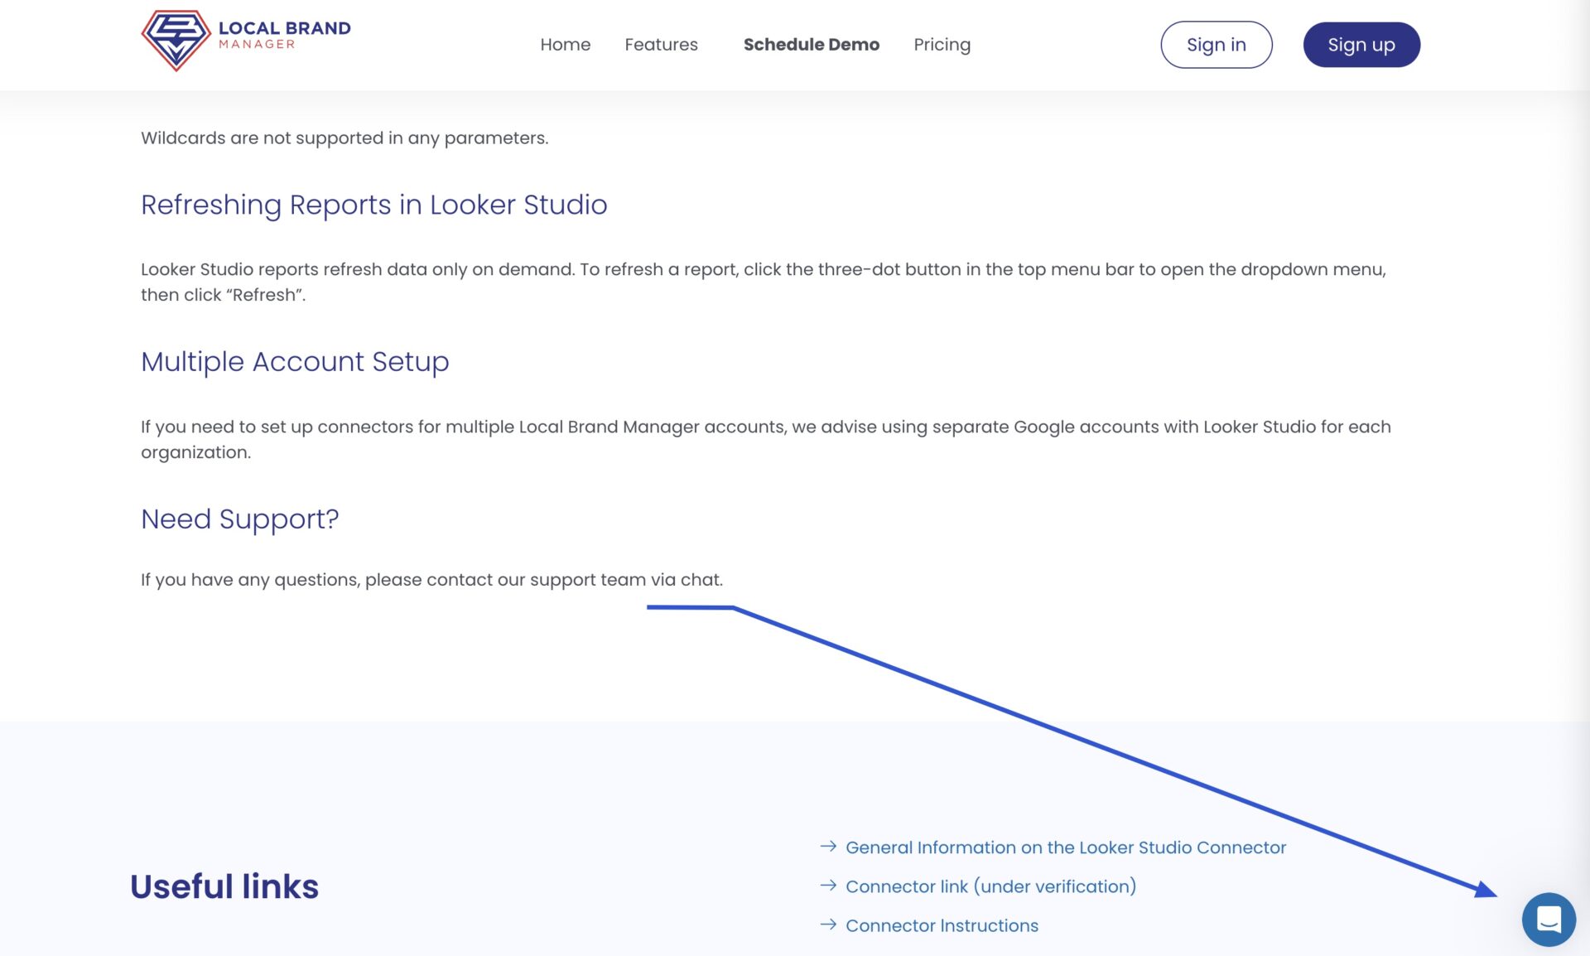Click the Useful links heading
The width and height of the screenshot is (1590, 956).
(224, 886)
